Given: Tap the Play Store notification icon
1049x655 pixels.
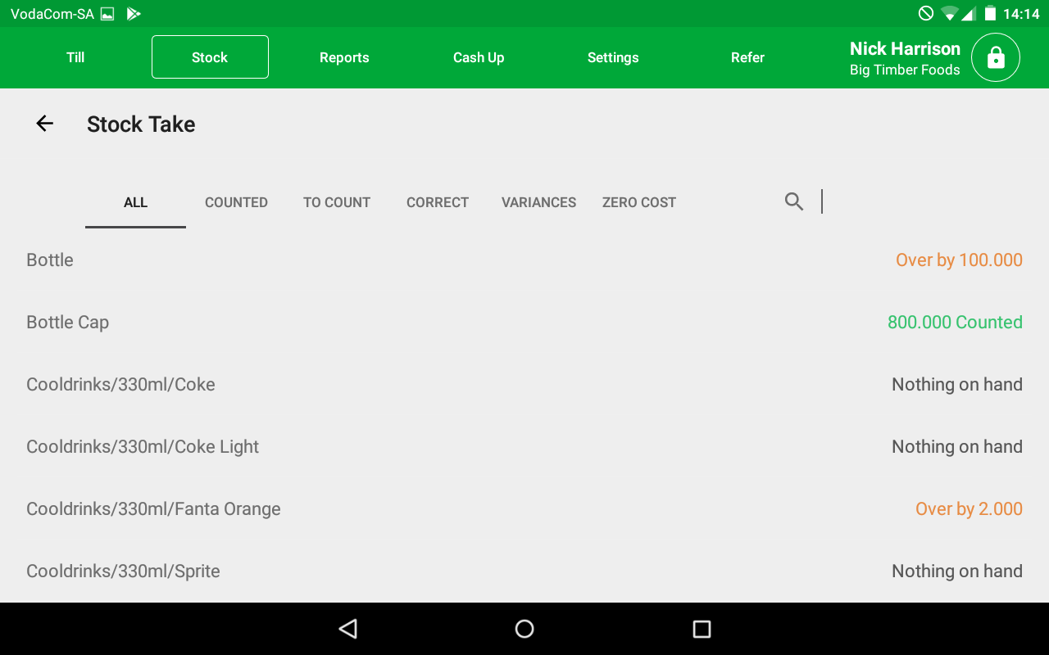Looking at the screenshot, I should point(134,14).
